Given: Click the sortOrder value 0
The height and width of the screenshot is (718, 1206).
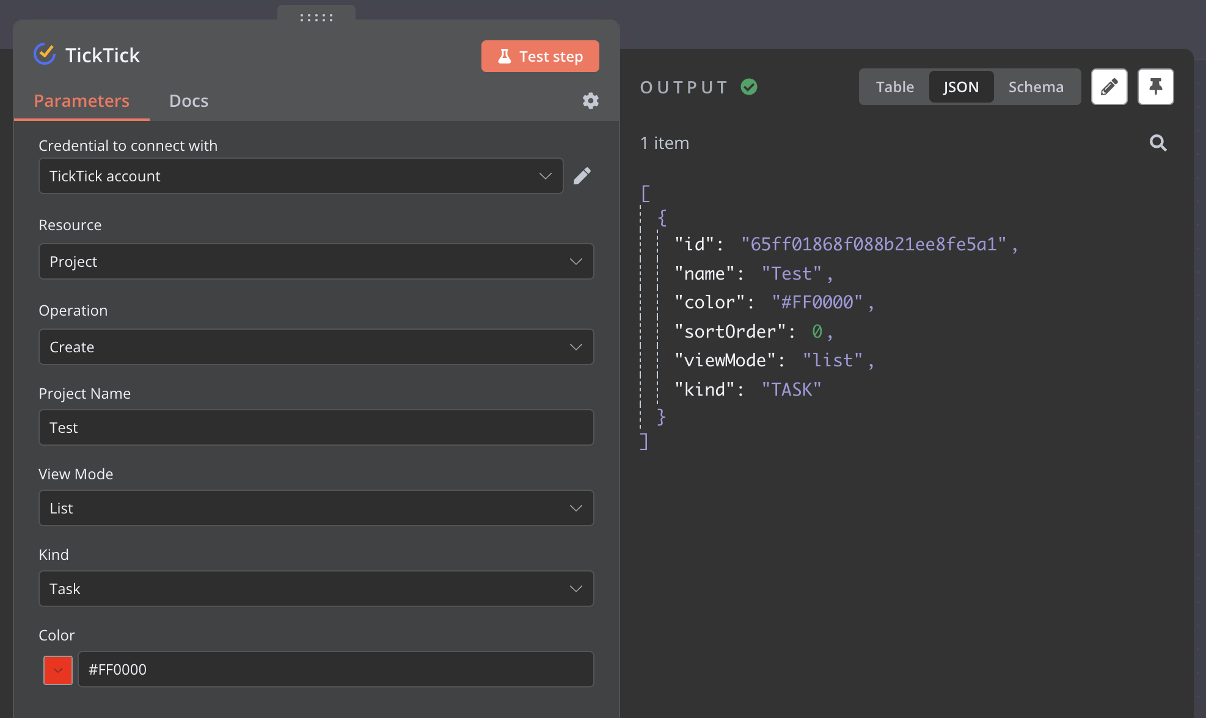Looking at the screenshot, I should pyautogui.click(x=817, y=332).
